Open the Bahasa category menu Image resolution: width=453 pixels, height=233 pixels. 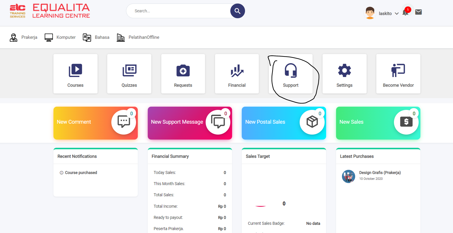pos(96,37)
